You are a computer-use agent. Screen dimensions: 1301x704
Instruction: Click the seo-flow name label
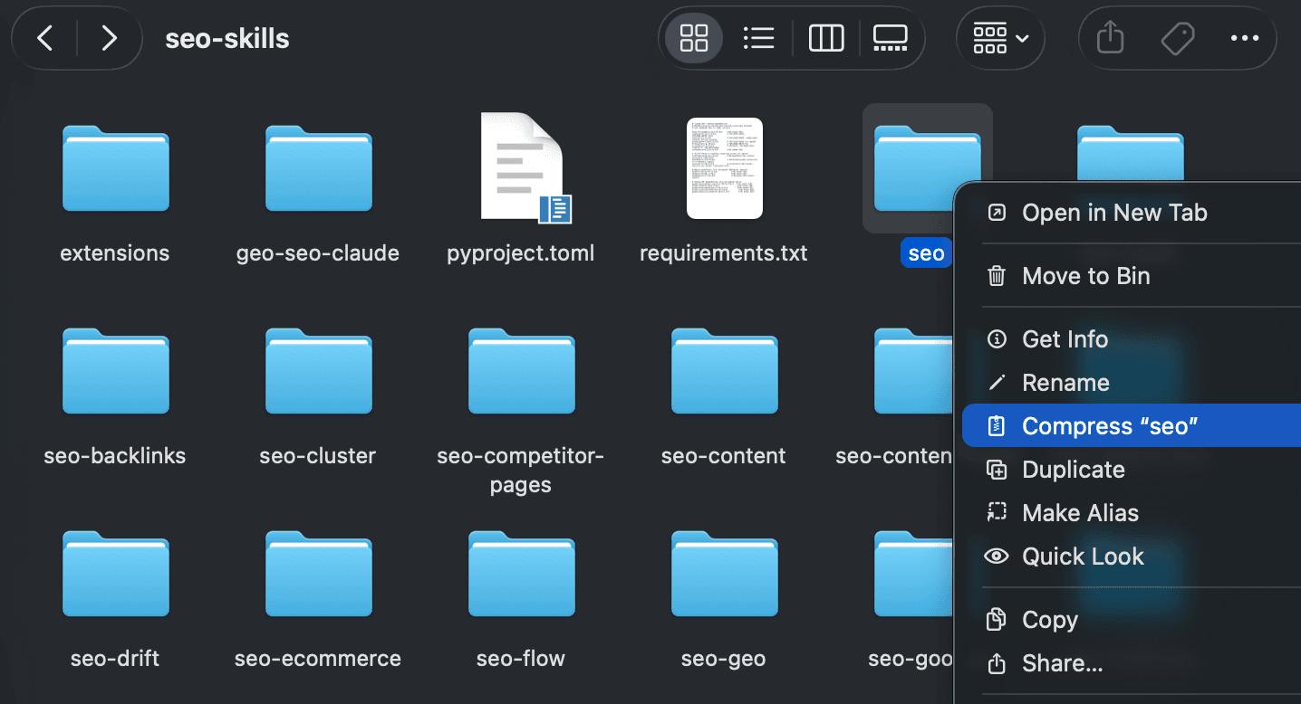[521, 659]
